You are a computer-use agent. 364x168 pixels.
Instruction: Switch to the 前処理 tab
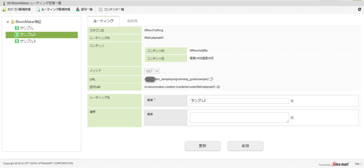tap(132, 21)
